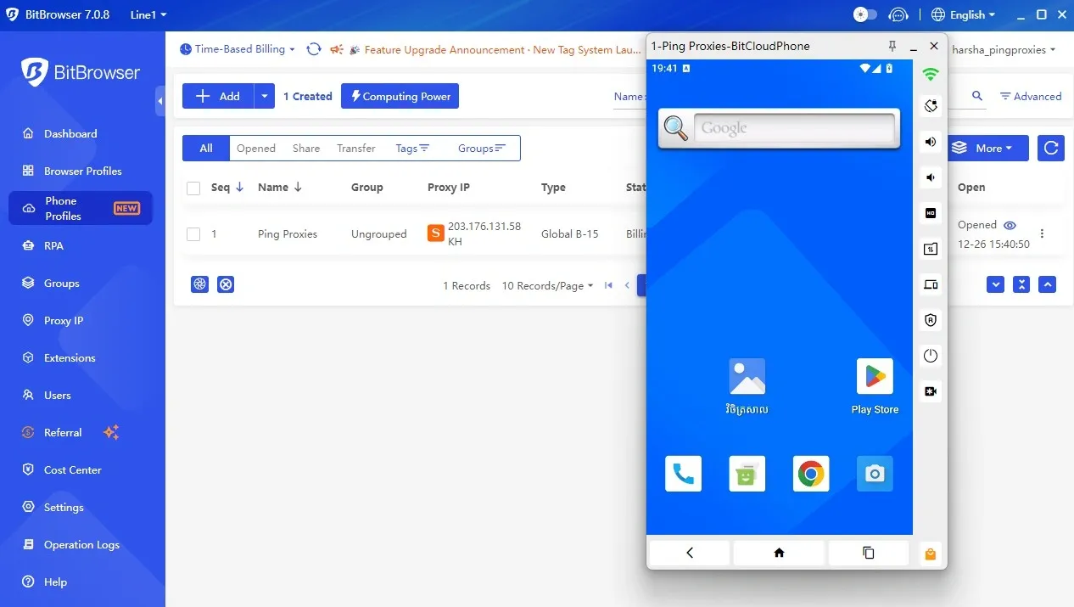Select the screen mirroring laptop icon
The image size is (1074, 607).
pyautogui.click(x=930, y=284)
